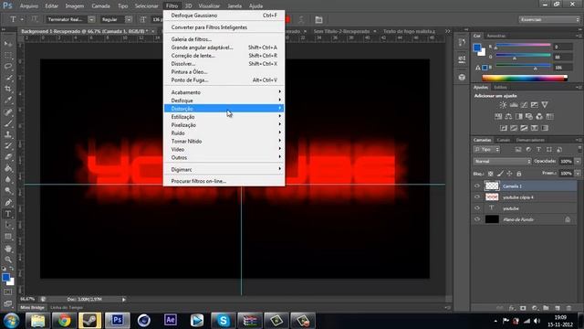The width and height of the screenshot is (584, 329).
Task: Add a Color Balance adjustment
Action: coord(508,116)
